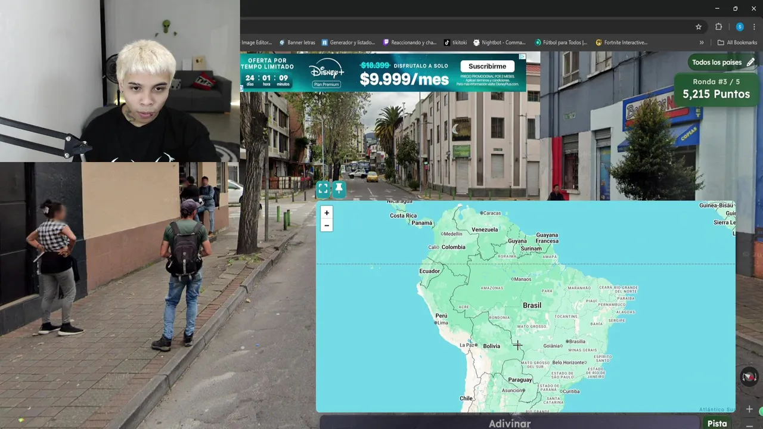Click the Costa Rica label on the map
The image size is (763, 429).
403,215
